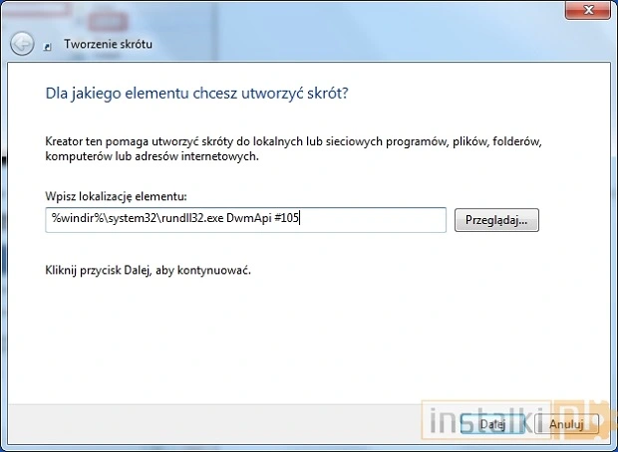Click the shortcut icon beside Tworzenie skrótu
The image size is (618, 452).
pos(49,46)
